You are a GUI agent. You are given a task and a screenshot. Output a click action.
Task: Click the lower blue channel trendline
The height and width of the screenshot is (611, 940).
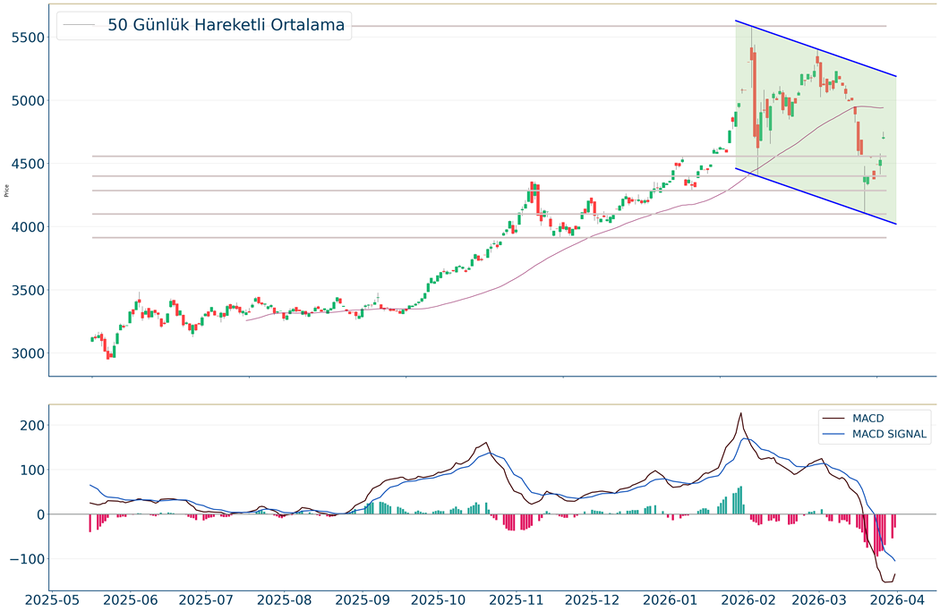point(815,196)
